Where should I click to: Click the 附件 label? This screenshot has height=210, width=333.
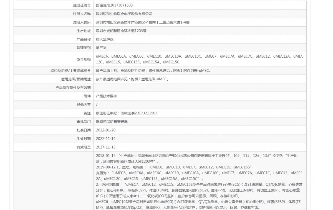point(87,96)
